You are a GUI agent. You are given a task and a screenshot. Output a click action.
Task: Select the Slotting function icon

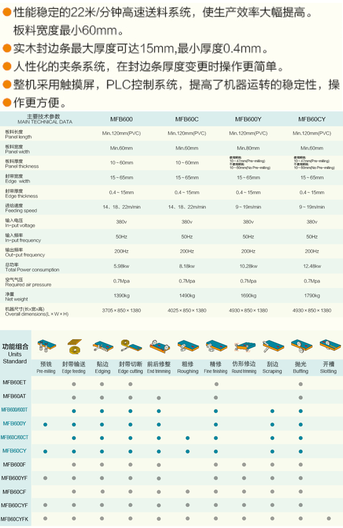(x=330, y=346)
